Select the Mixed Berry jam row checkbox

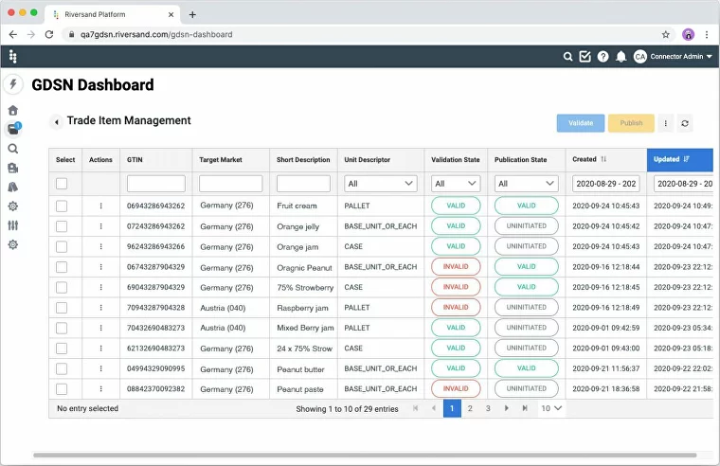coord(62,329)
